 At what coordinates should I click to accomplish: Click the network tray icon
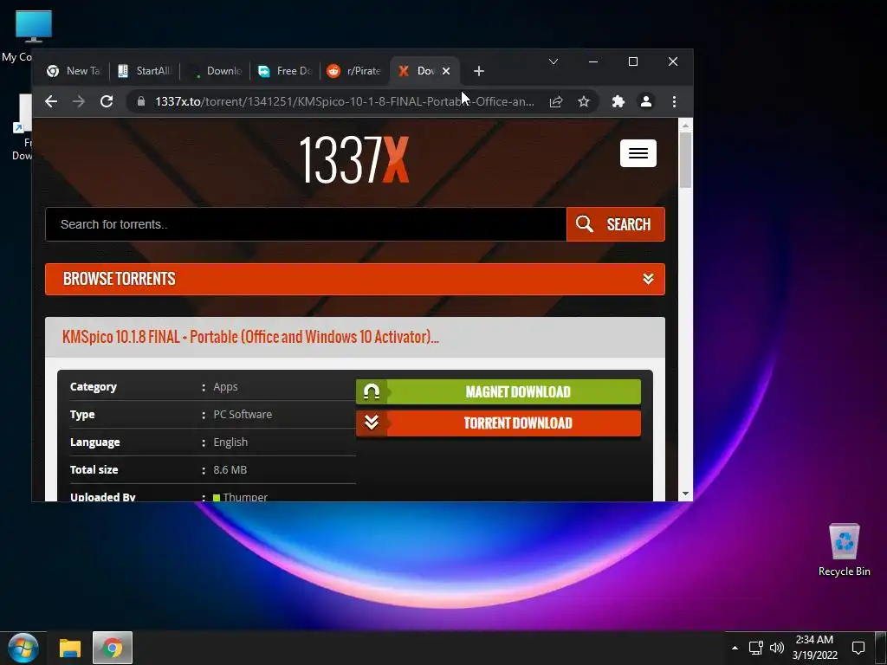755,648
